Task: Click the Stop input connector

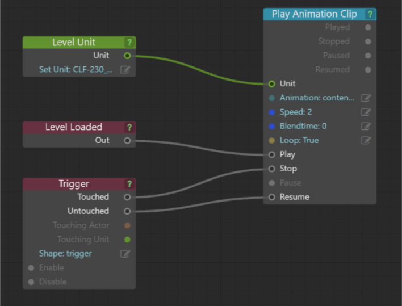Action: tap(271, 169)
